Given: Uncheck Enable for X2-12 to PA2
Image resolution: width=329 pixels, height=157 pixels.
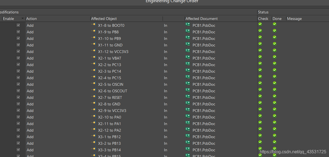Looking at the screenshot, I should [18, 130].
